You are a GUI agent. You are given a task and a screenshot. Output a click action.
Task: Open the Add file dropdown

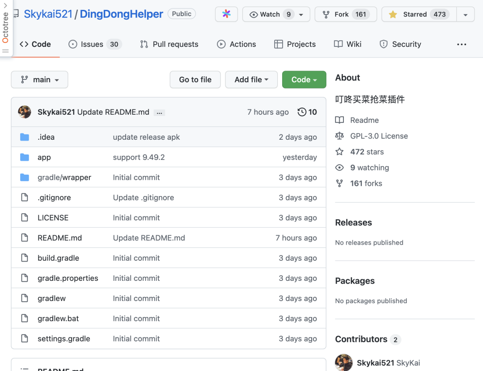[x=251, y=79]
